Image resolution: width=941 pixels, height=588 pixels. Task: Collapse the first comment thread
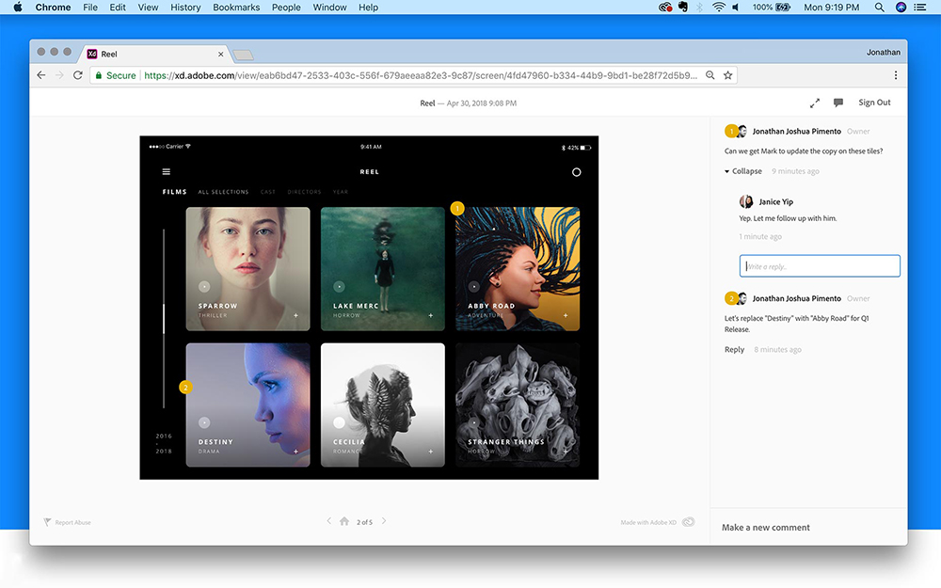(743, 171)
